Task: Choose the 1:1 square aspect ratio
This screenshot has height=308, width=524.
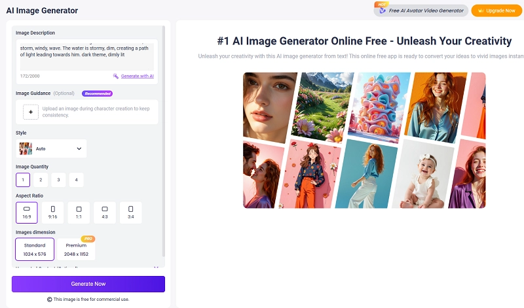Action: coord(79,209)
